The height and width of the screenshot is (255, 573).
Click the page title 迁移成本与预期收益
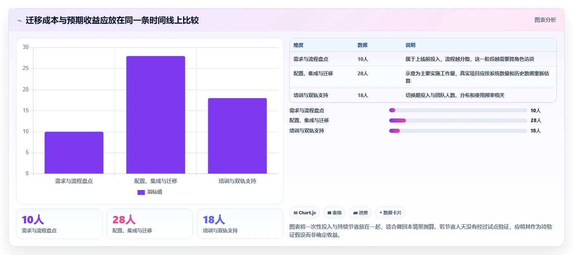coord(112,21)
